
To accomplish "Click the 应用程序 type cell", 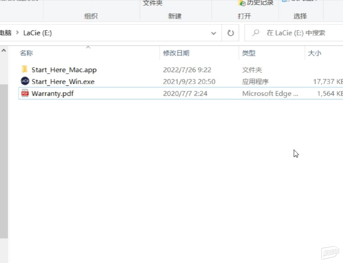I will [255, 82].
